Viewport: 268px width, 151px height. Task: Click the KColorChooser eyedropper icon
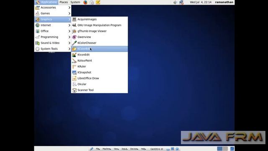(74, 43)
